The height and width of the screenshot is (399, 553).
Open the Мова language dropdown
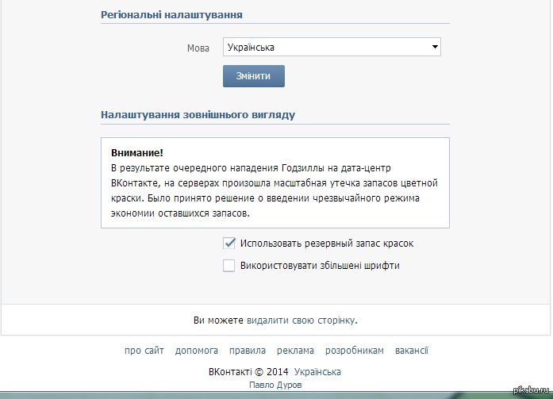pyautogui.click(x=331, y=48)
